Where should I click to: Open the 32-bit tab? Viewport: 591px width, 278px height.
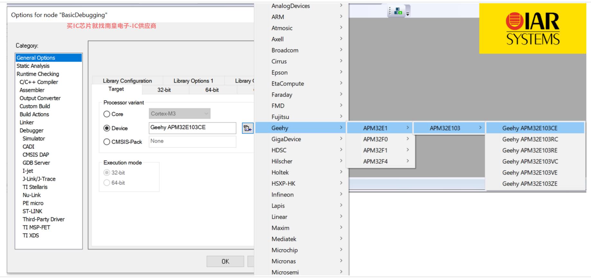click(164, 90)
